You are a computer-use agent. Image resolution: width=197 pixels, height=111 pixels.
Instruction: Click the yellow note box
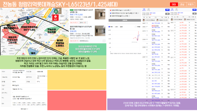[x=77, y=80]
